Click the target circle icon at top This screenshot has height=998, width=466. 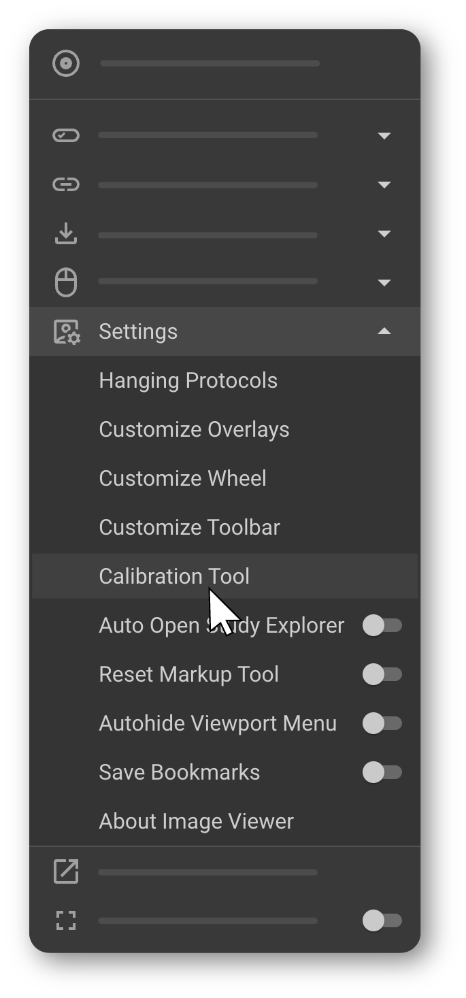coord(66,64)
